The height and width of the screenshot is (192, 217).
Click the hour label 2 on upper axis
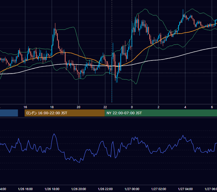(159, 107)
